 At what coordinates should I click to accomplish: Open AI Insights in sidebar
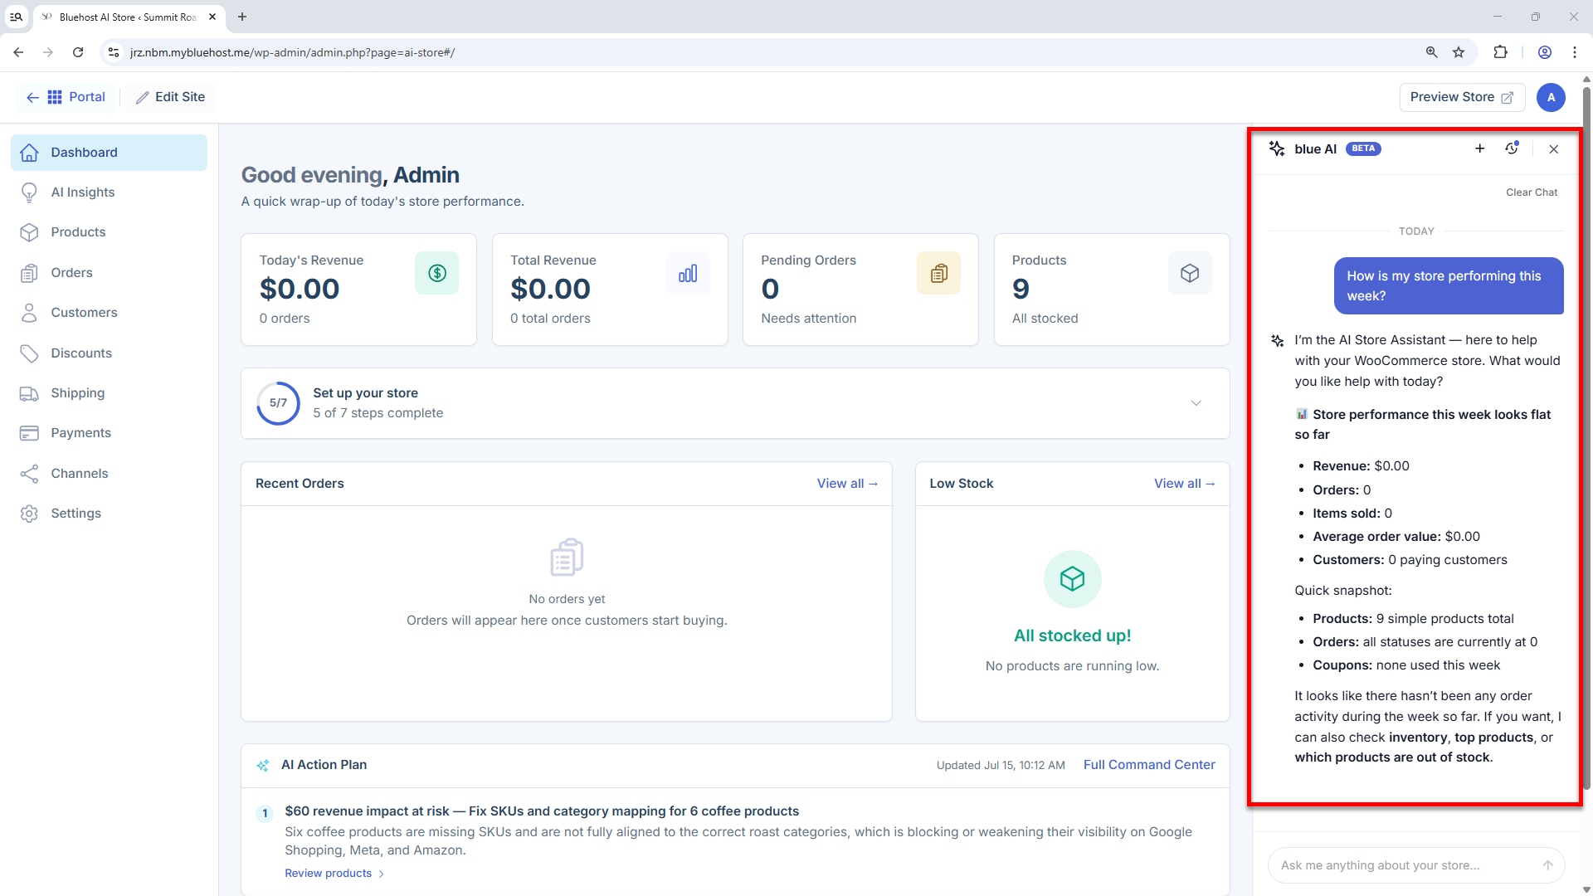coord(109,192)
